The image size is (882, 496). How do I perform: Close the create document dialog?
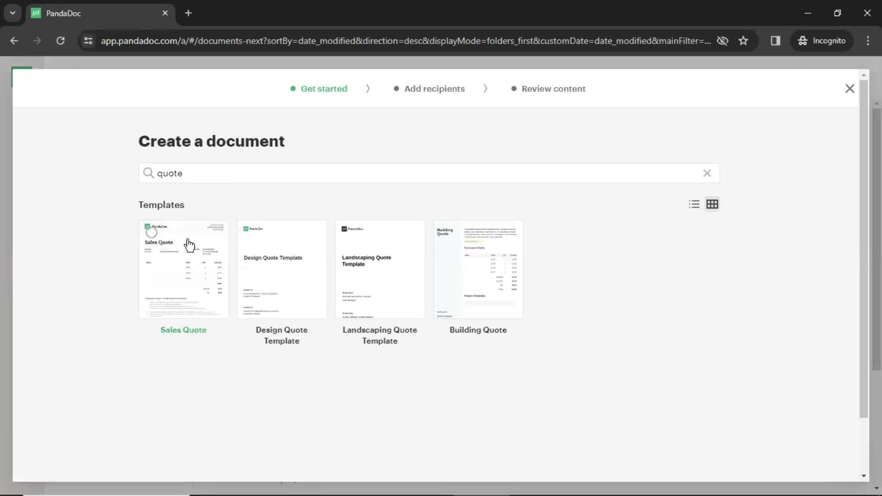[x=849, y=89]
